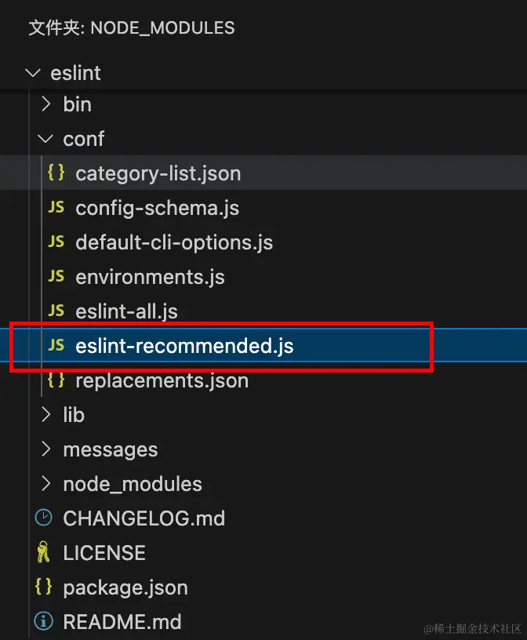This screenshot has width=527, height=640.
Task: Expand the lib folder chevron
Action: 46,415
